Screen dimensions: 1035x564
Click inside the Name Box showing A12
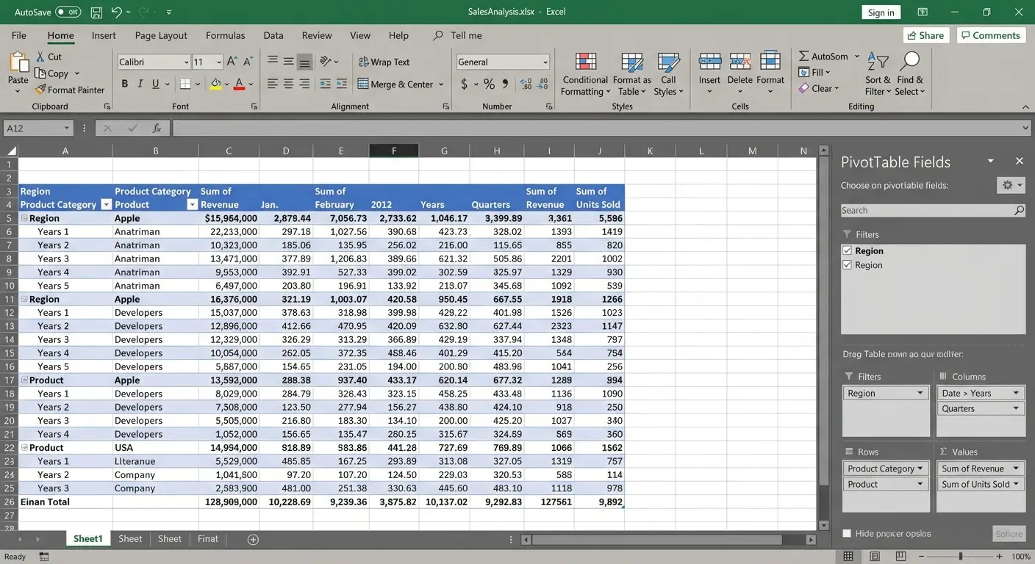pyautogui.click(x=33, y=127)
